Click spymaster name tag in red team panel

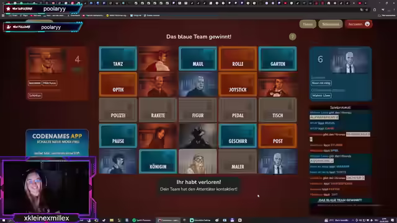[x=35, y=95]
